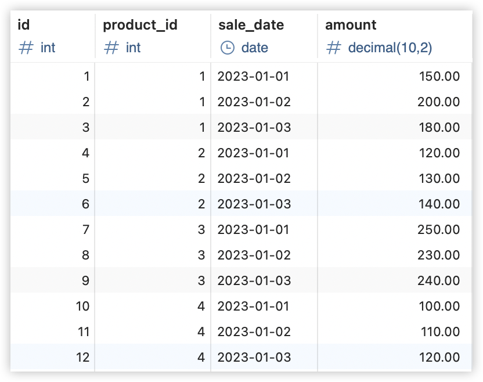This screenshot has height=382, width=483.
Task: Click the amount cell showing 110.00
Action: tap(395, 332)
